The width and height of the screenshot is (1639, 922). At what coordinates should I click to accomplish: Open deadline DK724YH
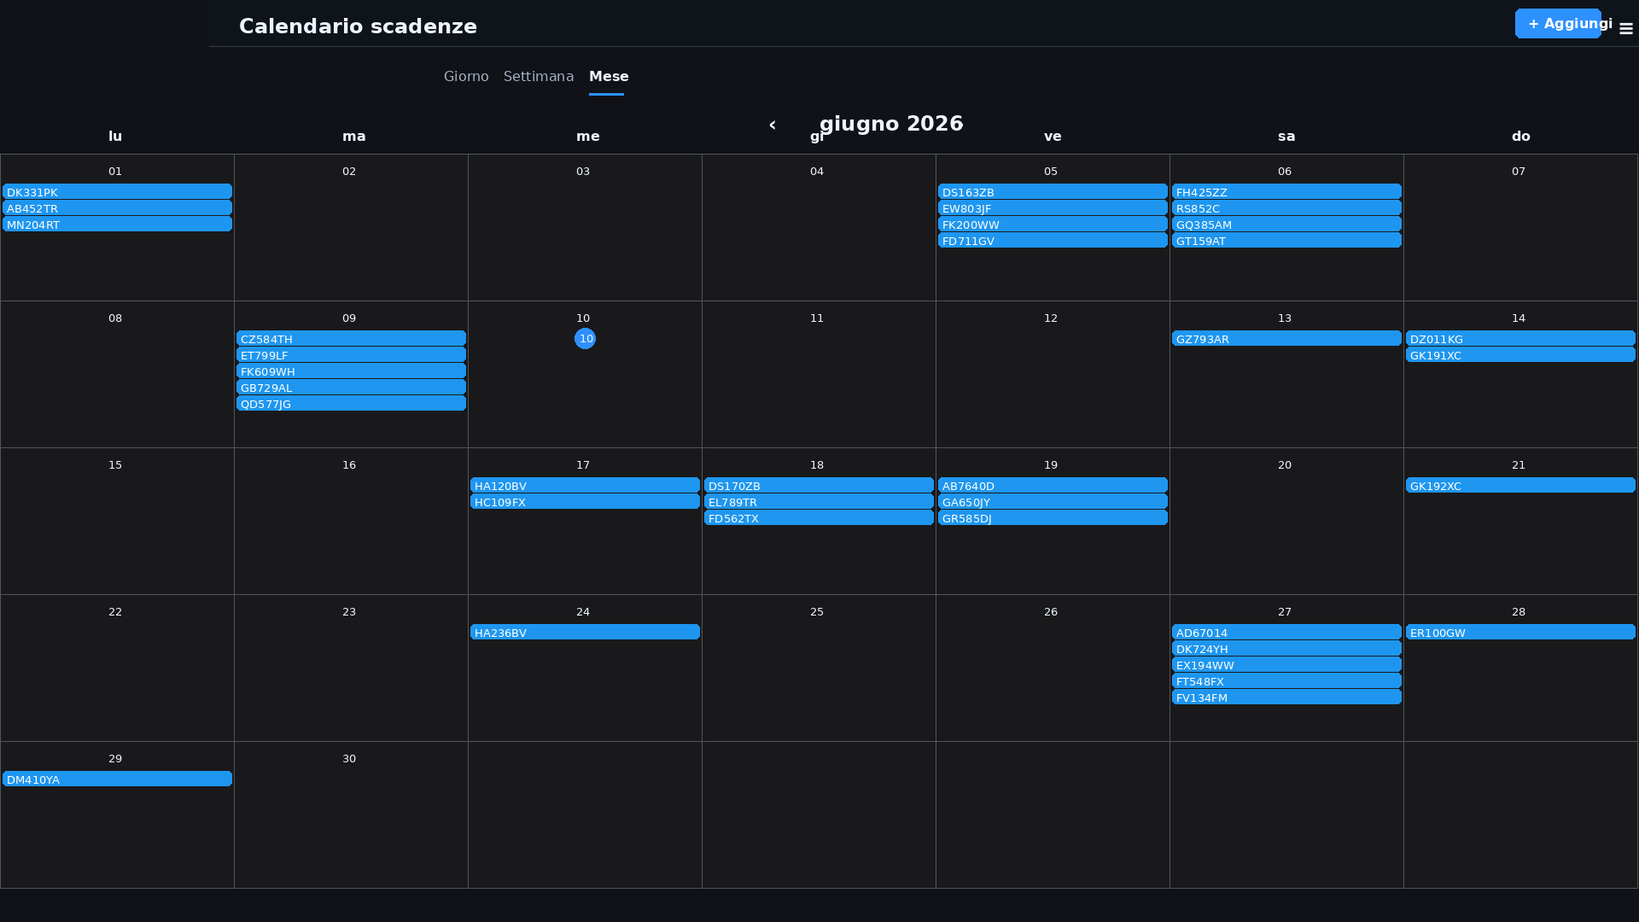point(1286,649)
